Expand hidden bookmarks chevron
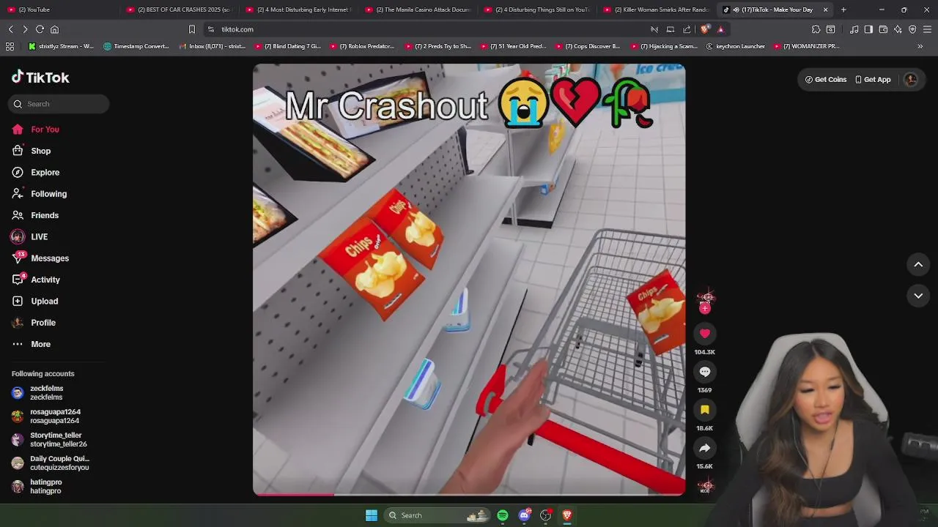Viewport: 938px width, 527px height. [x=920, y=46]
